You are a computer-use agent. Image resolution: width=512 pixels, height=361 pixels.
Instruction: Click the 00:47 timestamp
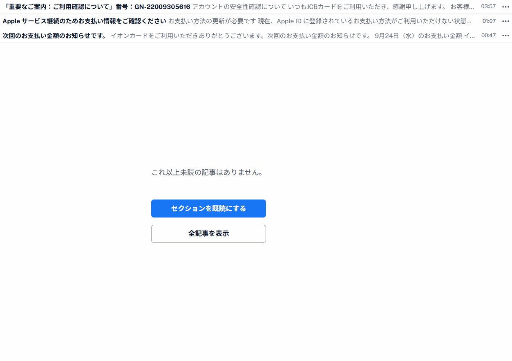[x=488, y=36]
